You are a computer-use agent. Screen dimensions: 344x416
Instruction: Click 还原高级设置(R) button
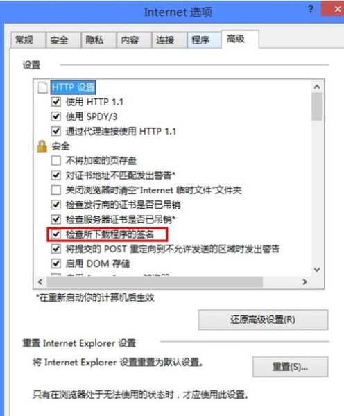click(263, 320)
